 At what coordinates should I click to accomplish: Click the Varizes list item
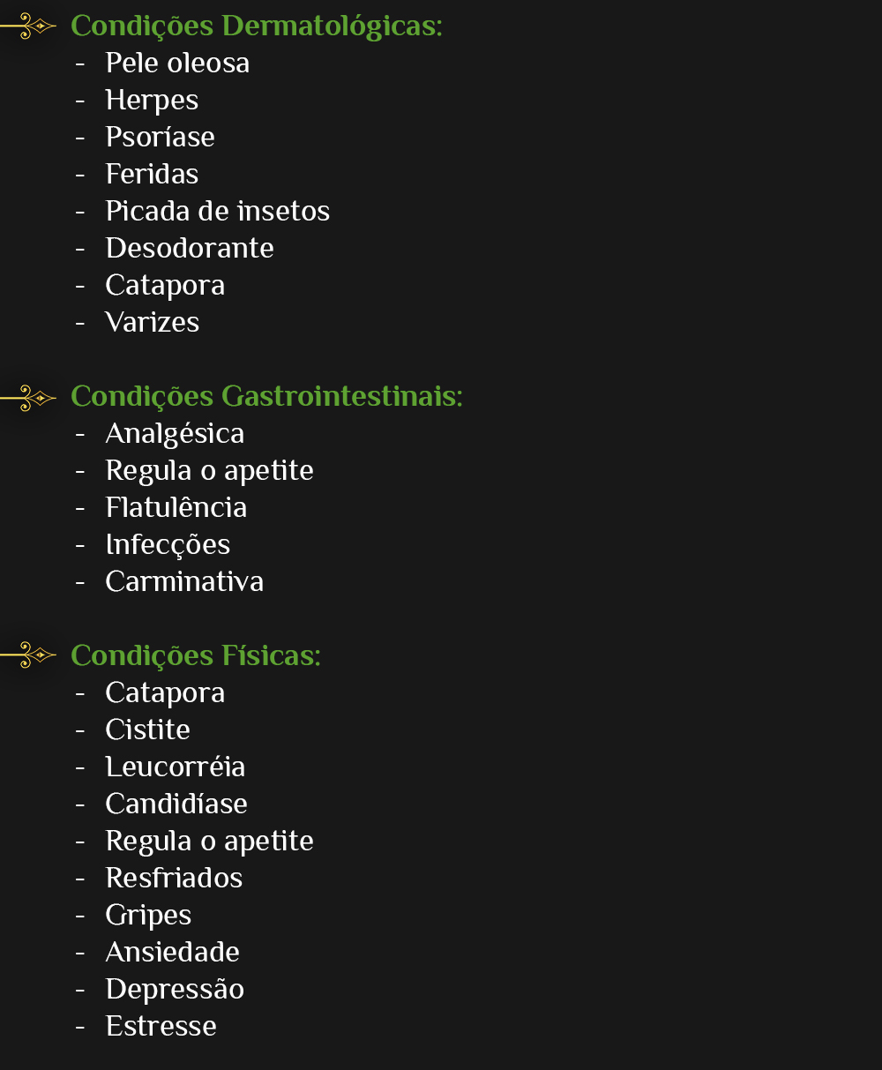click(152, 323)
